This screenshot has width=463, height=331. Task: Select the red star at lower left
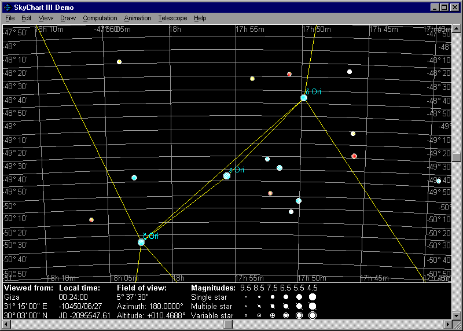(x=91, y=220)
